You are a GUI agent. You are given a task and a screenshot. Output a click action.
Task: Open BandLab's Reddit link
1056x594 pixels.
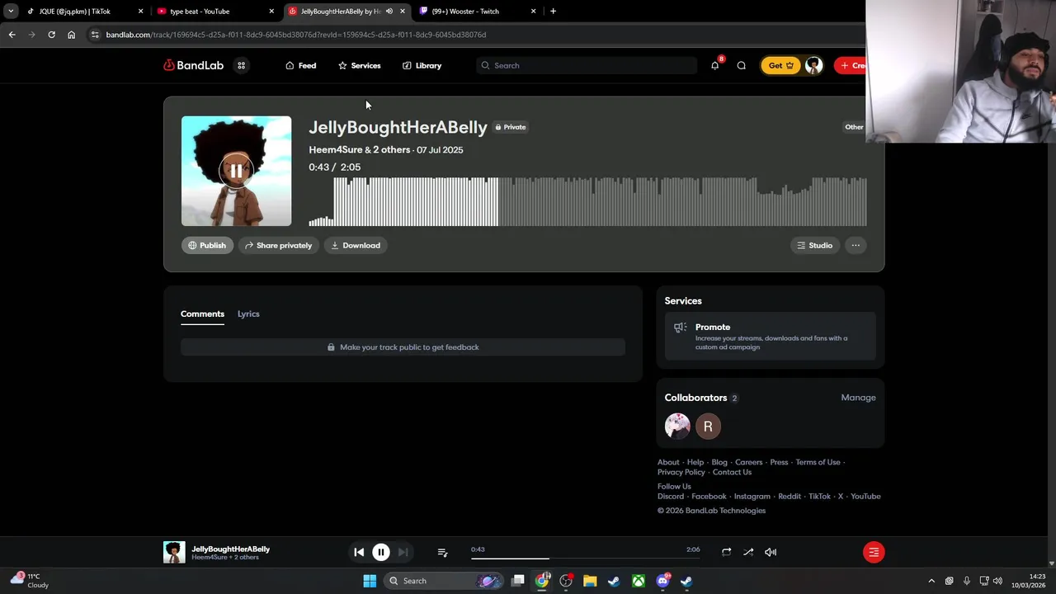pos(790,497)
